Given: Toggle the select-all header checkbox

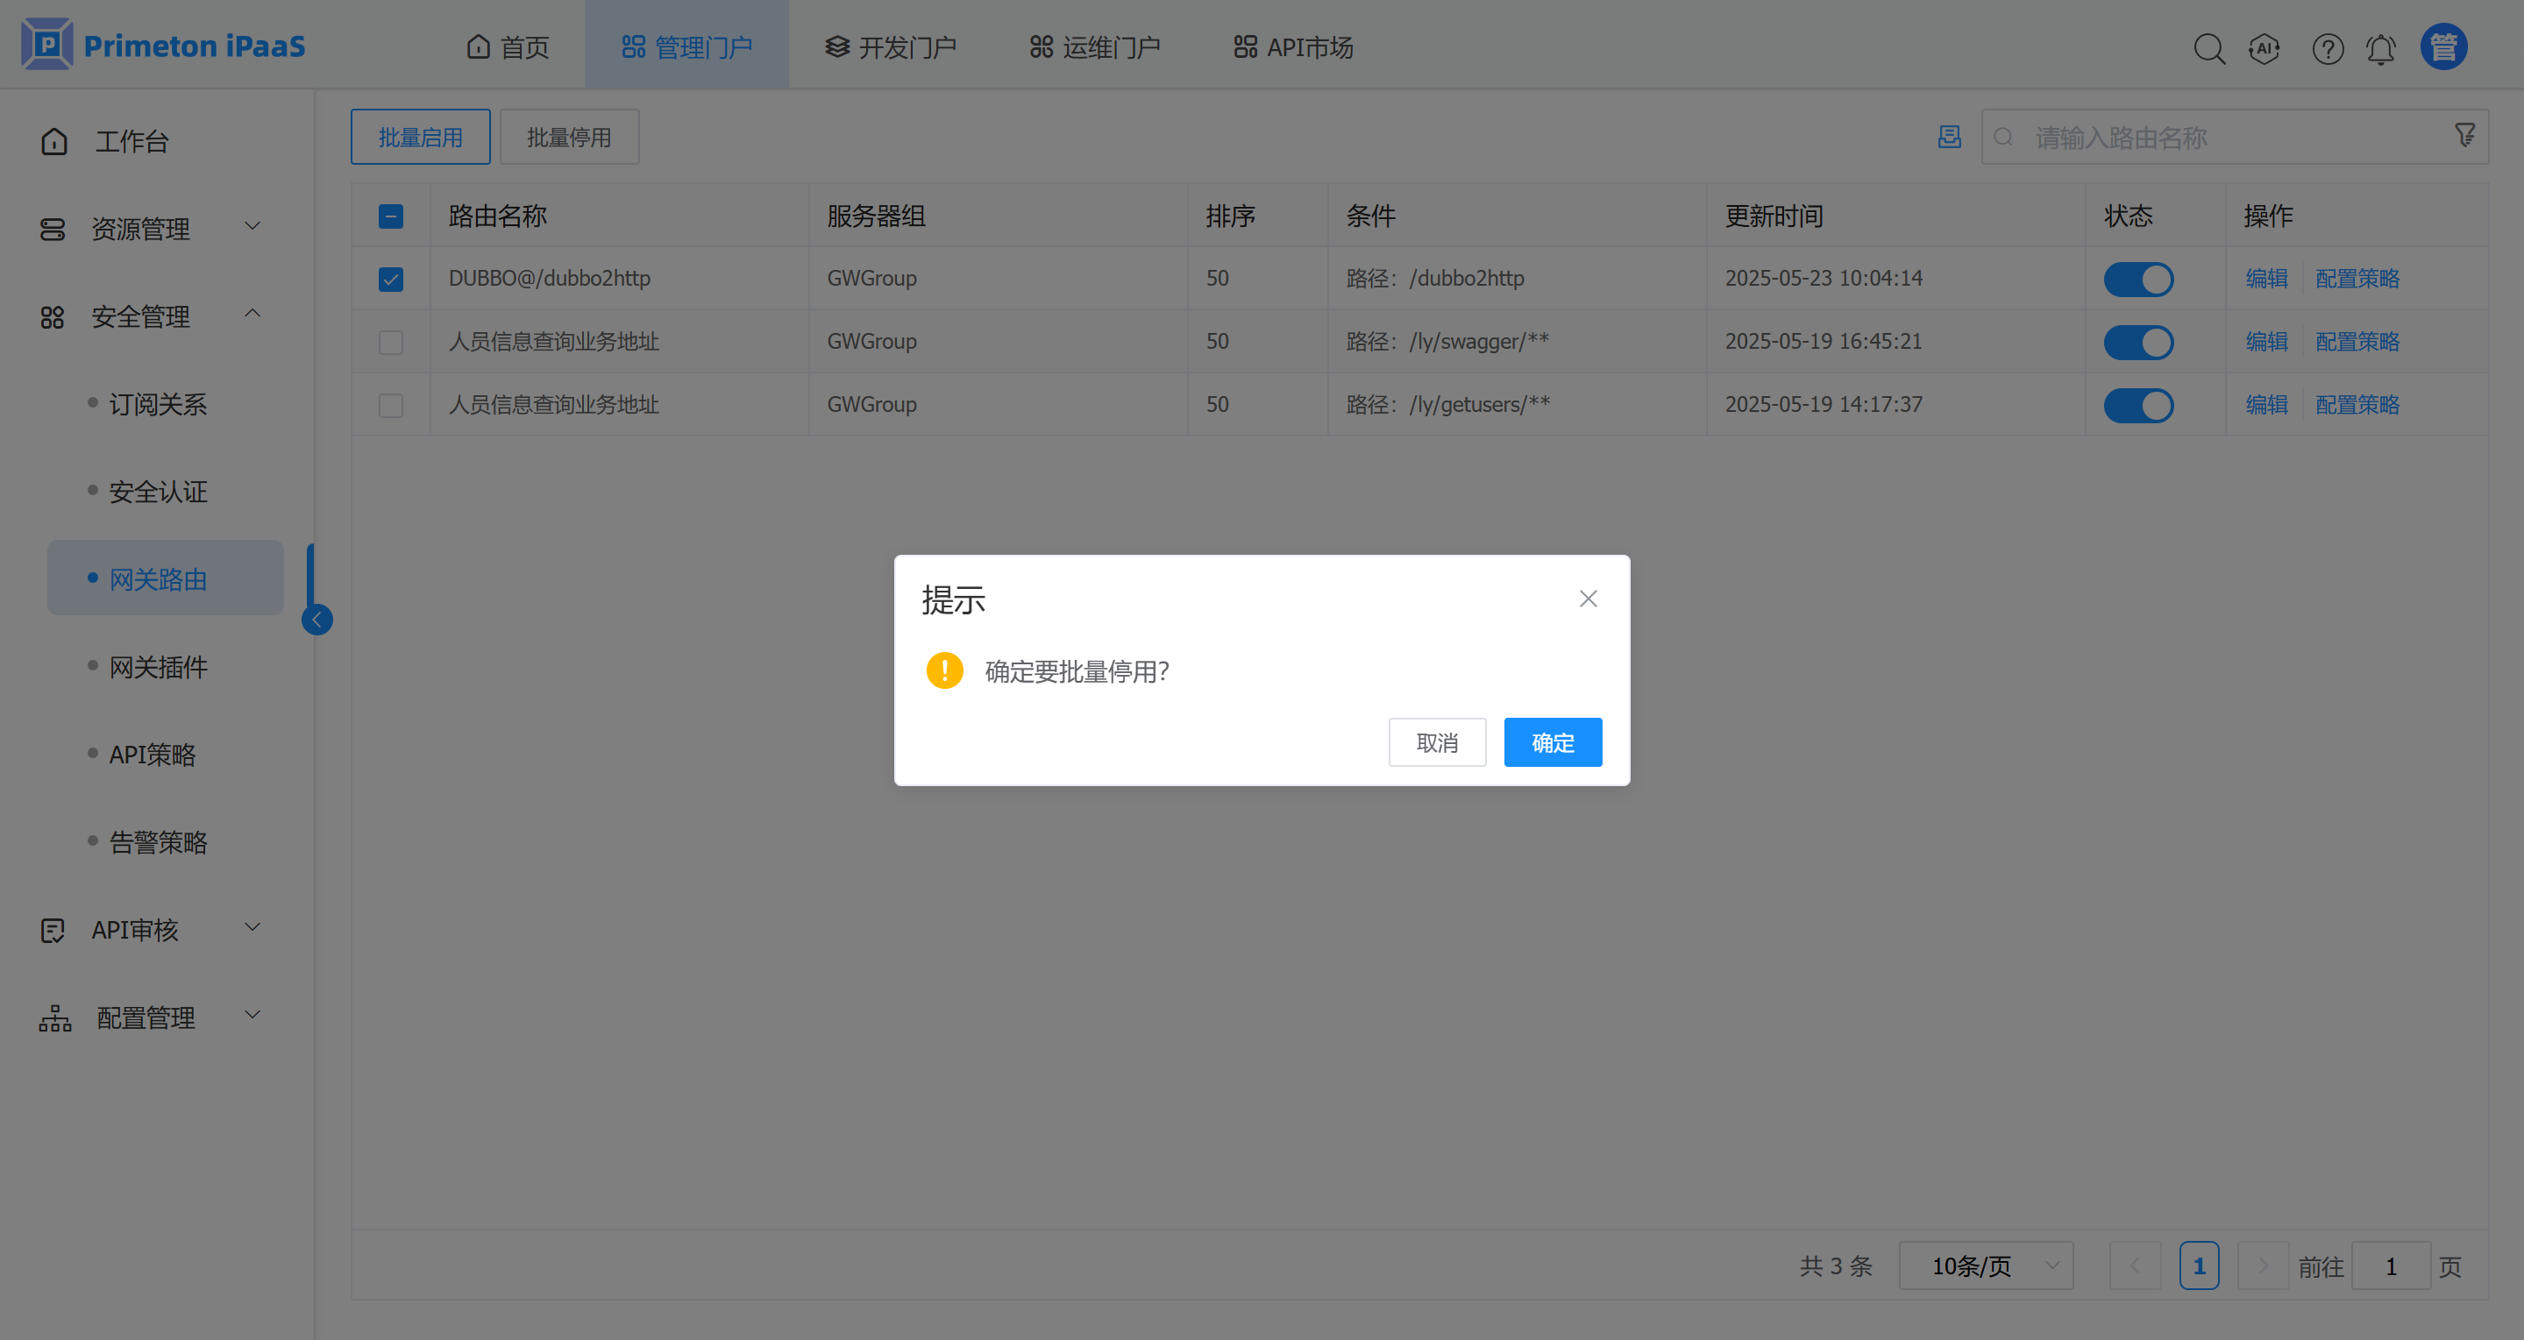Looking at the screenshot, I should coord(391,216).
